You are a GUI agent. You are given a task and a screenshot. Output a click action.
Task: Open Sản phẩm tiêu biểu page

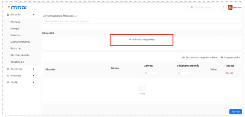tap(20, 55)
